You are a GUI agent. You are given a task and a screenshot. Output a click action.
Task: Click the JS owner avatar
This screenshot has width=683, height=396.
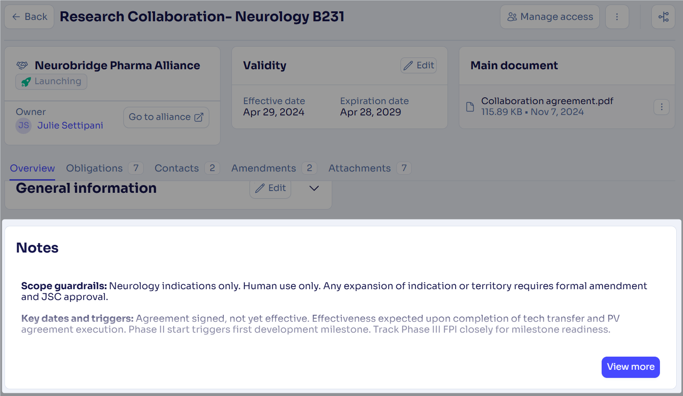[x=24, y=125]
